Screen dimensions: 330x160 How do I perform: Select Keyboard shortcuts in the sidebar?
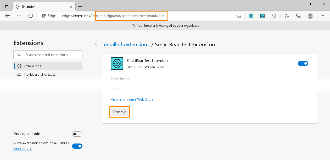(x=40, y=74)
